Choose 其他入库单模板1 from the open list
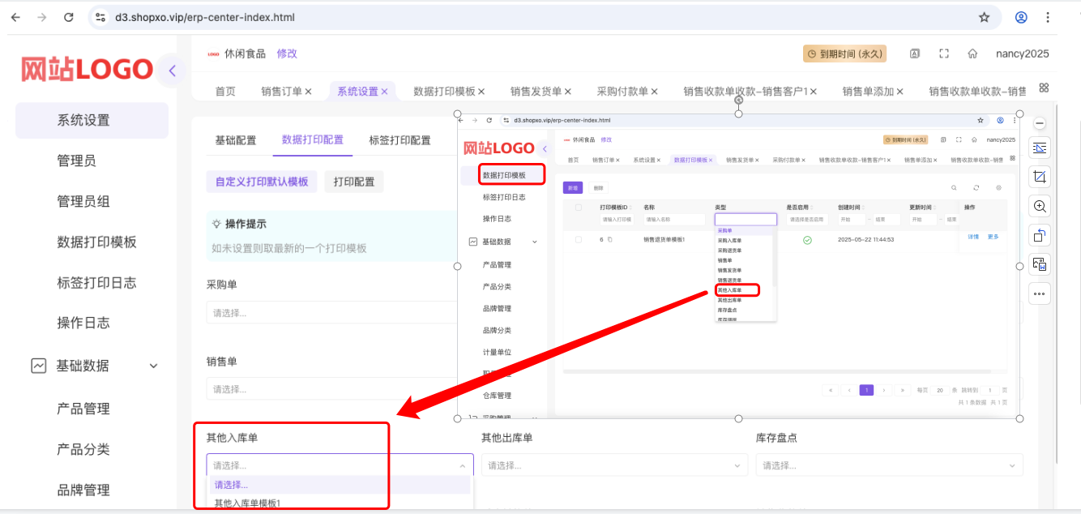 click(247, 503)
